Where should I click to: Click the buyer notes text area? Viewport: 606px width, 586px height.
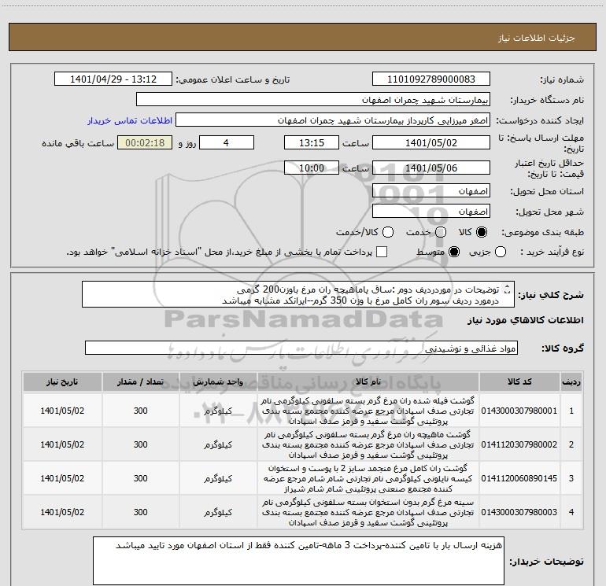(298, 561)
